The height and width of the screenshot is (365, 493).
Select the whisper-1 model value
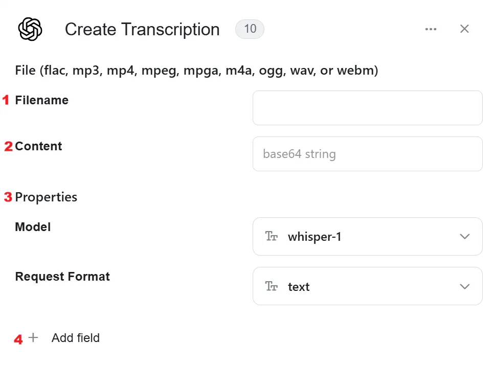pyautogui.click(x=315, y=236)
